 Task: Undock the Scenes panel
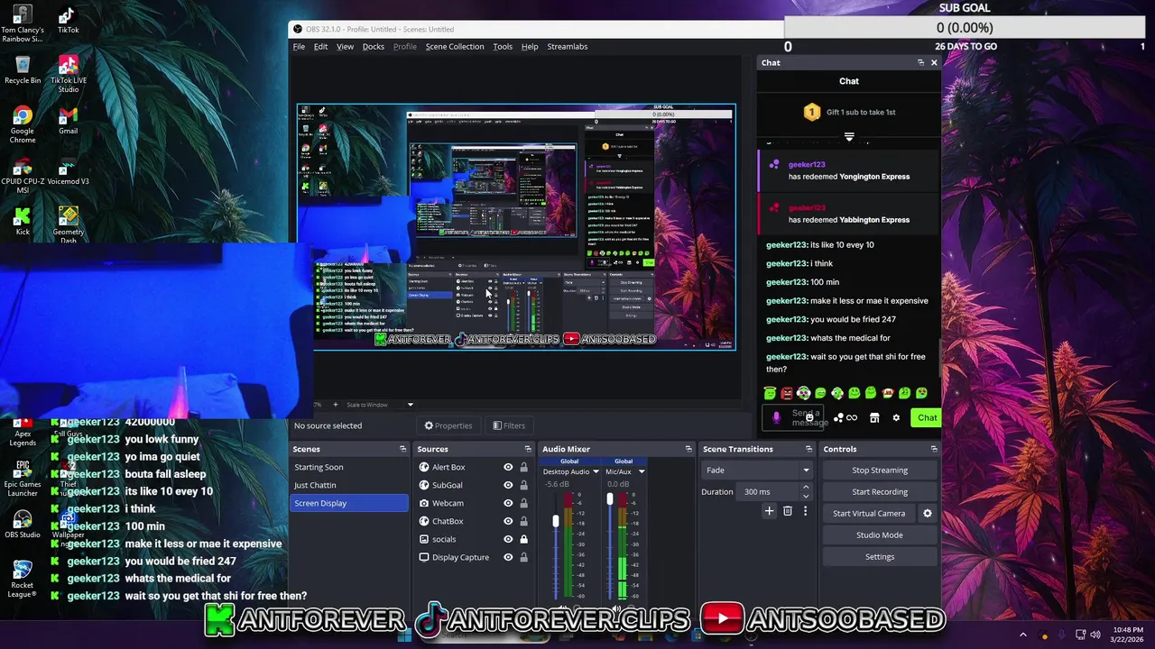tap(402, 449)
